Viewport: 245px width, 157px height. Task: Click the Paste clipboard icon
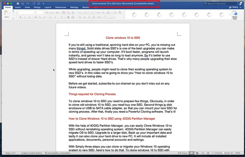(x=6, y=13)
